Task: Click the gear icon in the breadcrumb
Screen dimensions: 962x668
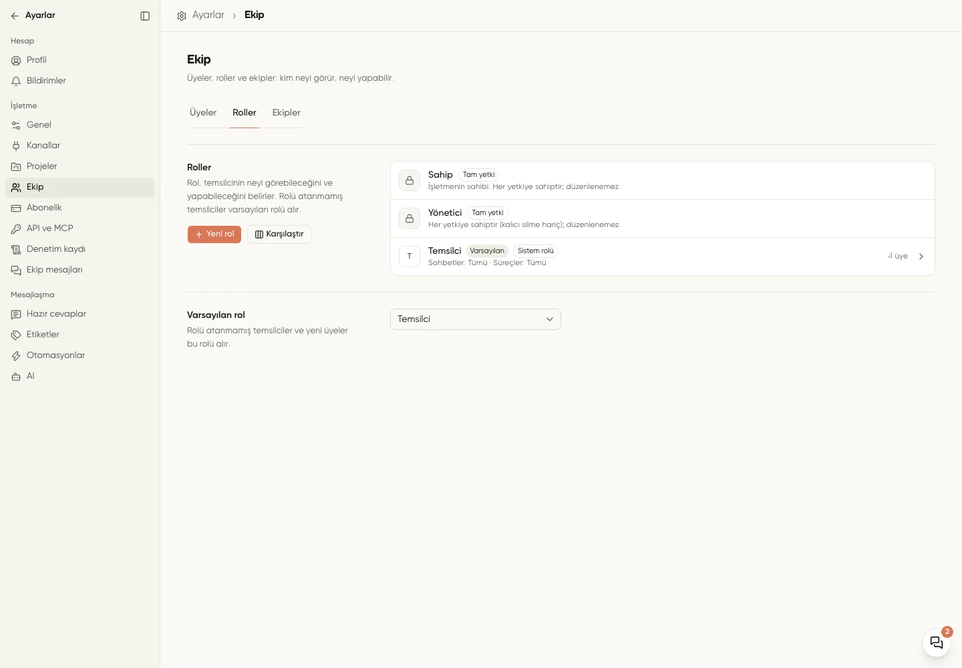Action: pos(182,16)
